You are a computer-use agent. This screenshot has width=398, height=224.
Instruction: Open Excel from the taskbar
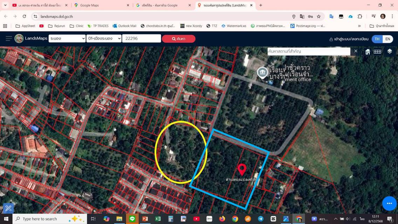tap(158, 219)
